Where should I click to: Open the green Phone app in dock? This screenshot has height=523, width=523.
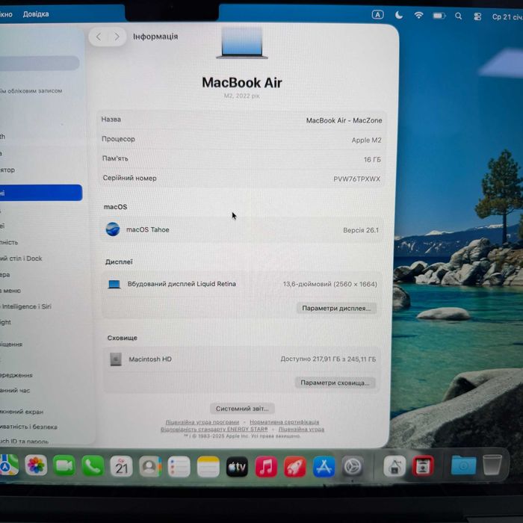tap(93, 466)
